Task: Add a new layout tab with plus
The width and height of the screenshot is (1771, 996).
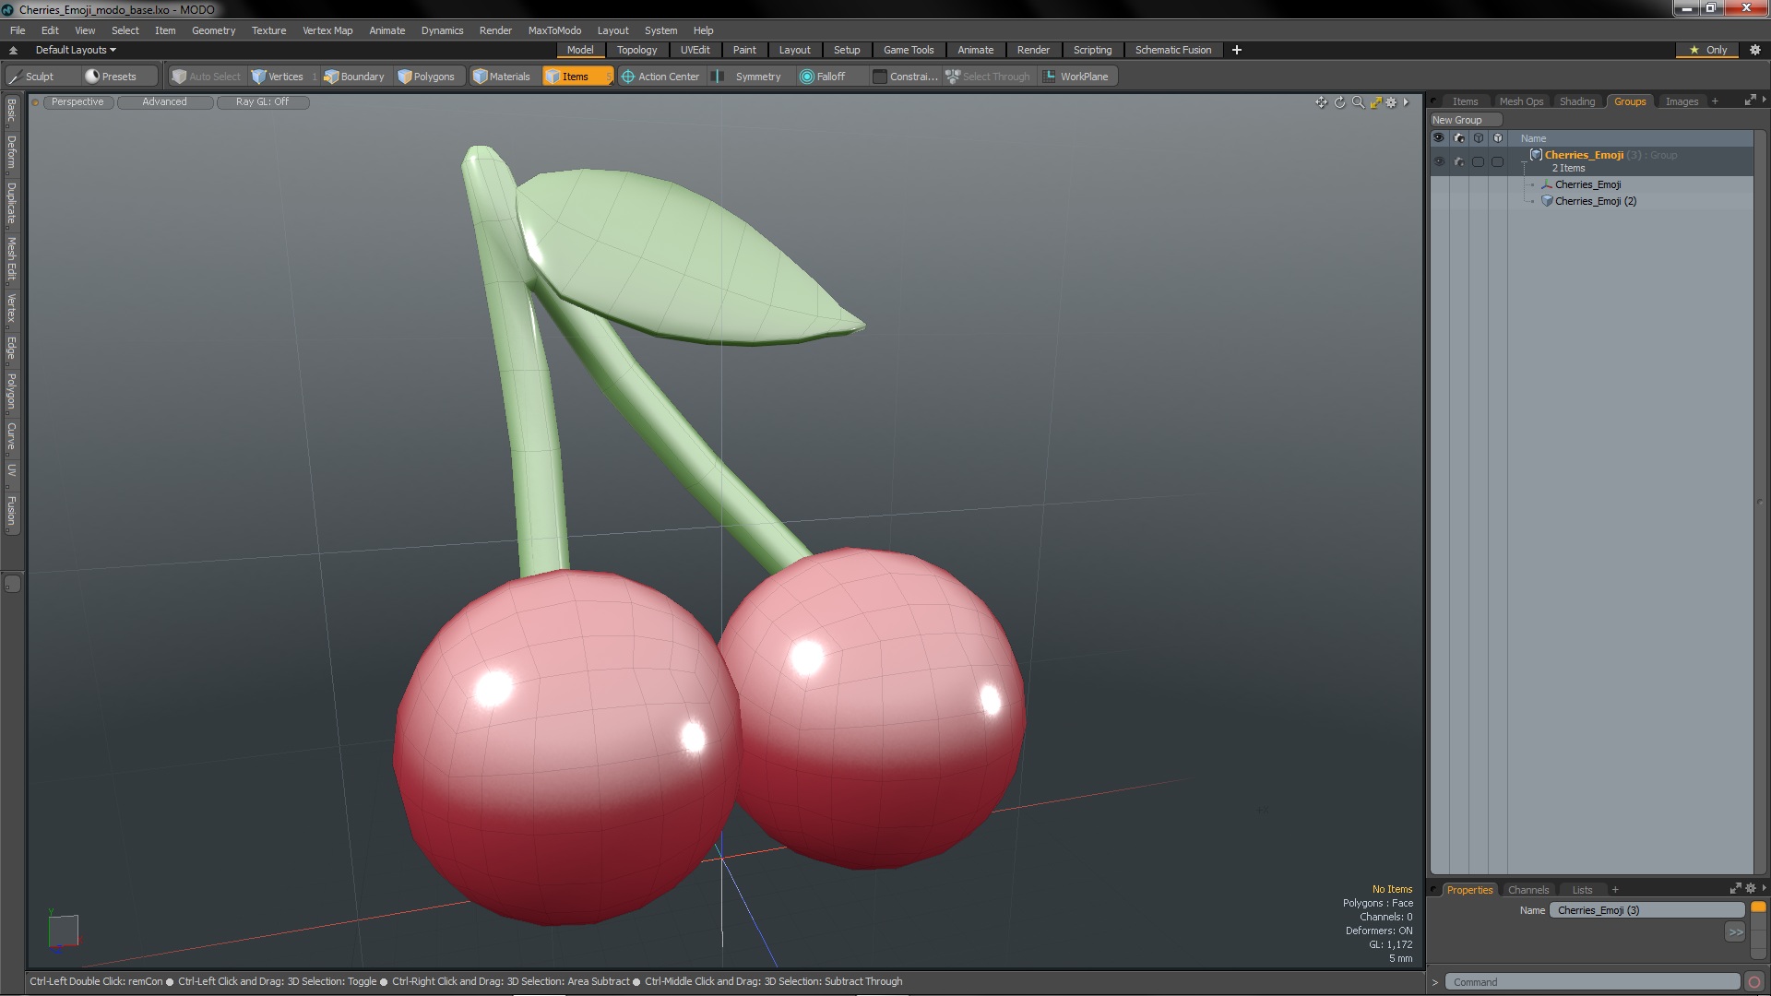Action: [1237, 50]
